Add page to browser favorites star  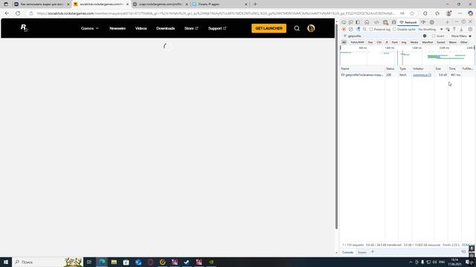[412, 13]
